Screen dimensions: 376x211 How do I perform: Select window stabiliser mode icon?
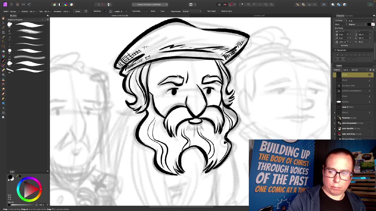[110, 11]
